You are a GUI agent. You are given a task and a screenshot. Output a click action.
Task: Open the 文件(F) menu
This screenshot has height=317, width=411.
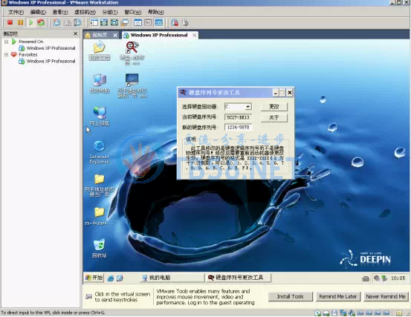pyautogui.click(x=16, y=12)
